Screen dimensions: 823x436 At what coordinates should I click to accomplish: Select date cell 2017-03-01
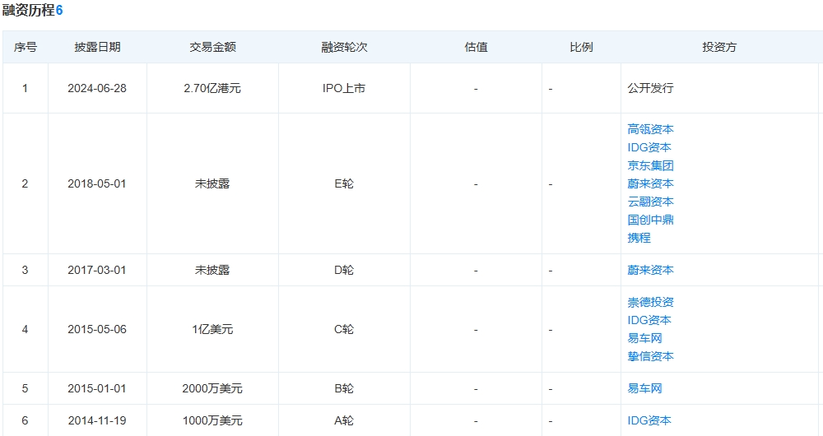pyautogui.click(x=97, y=270)
